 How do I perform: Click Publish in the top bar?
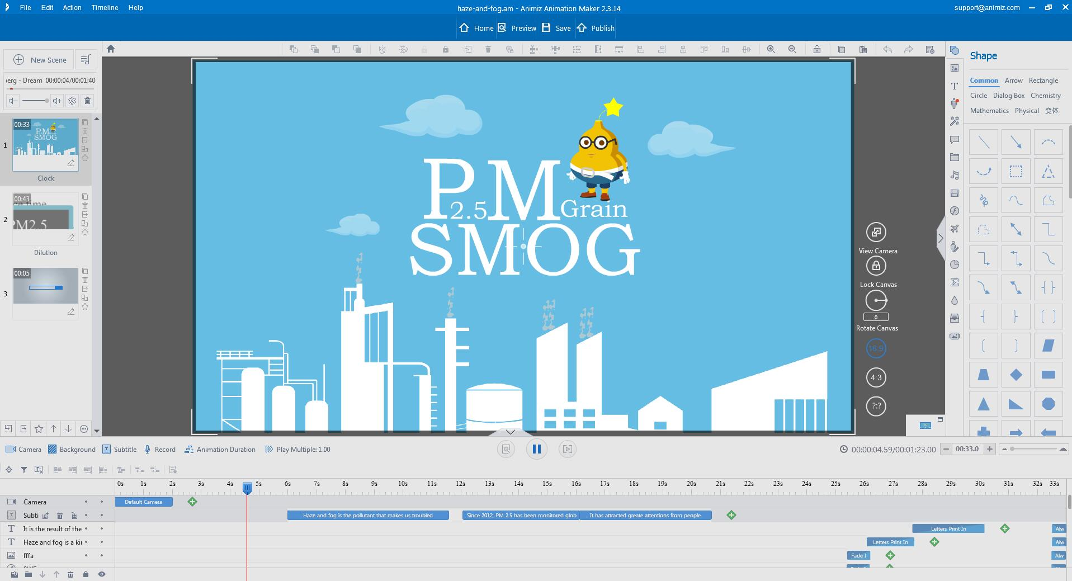(596, 28)
